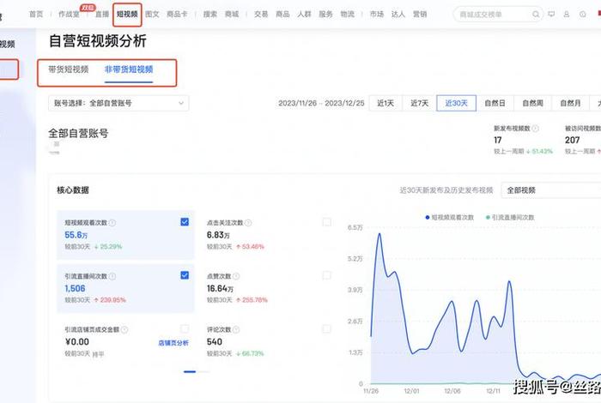The height and width of the screenshot is (403, 601).
Task: Open the 店铺页分析 link
Action: (x=173, y=342)
